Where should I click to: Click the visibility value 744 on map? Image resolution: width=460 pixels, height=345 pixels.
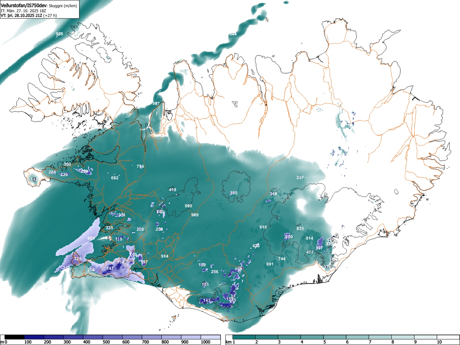[282, 259]
